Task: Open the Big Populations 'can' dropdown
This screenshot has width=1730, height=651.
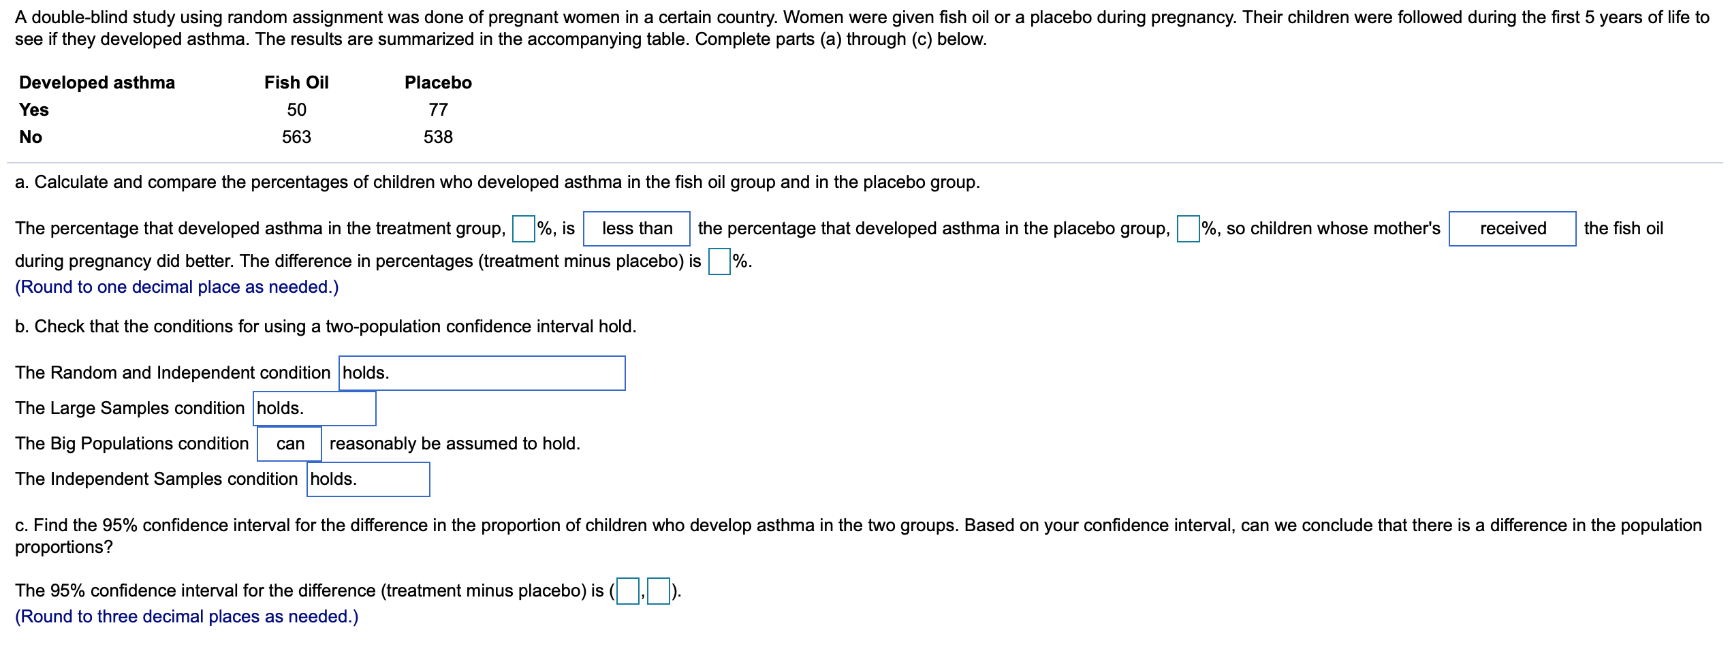Action: coord(289,444)
